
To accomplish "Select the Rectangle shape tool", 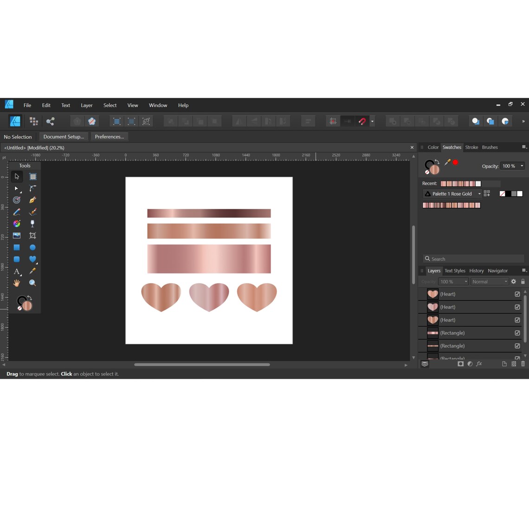I will (x=17, y=247).
